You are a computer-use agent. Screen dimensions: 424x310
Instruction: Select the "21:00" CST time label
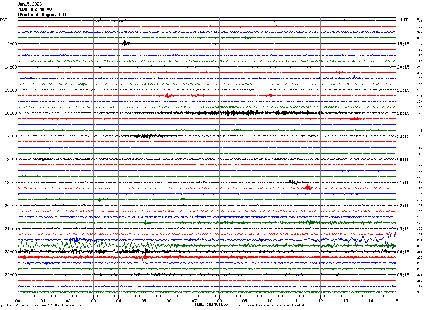[x=11, y=229]
